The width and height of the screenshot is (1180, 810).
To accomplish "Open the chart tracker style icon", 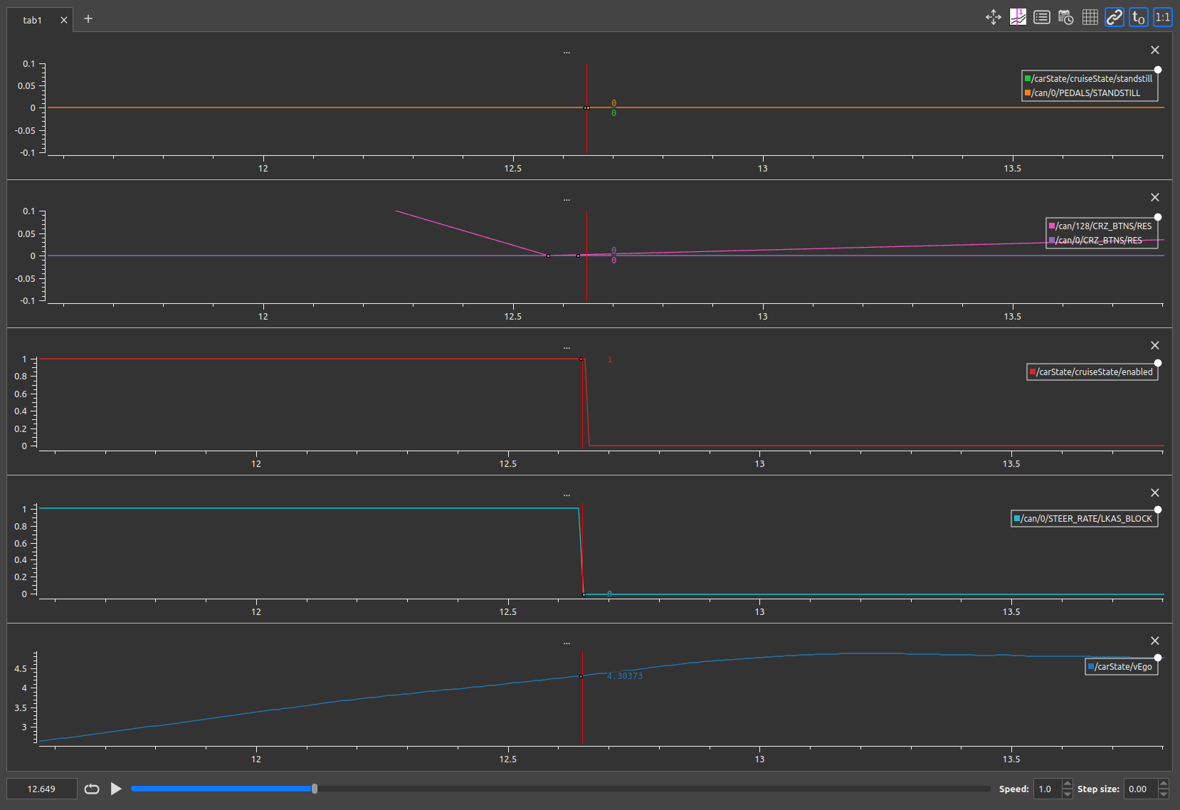I will coord(1018,17).
